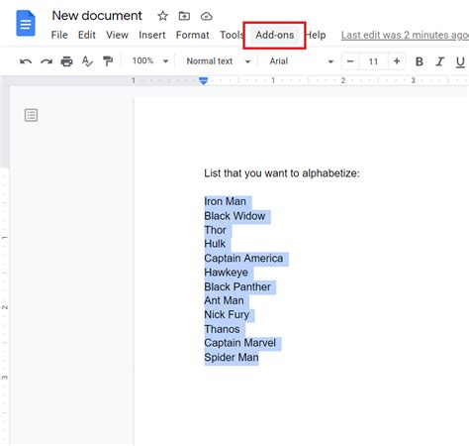Viewport: 469px width, 446px height.
Task: Click the text 'Spider Man'
Action: coord(232,357)
